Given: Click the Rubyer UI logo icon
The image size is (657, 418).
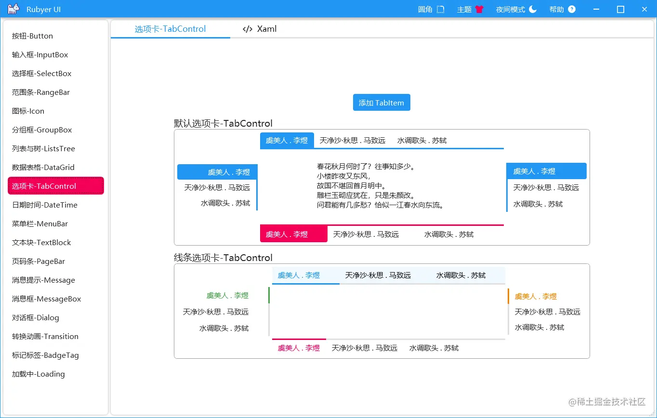Looking at the screenshot, I should (13, 9).
